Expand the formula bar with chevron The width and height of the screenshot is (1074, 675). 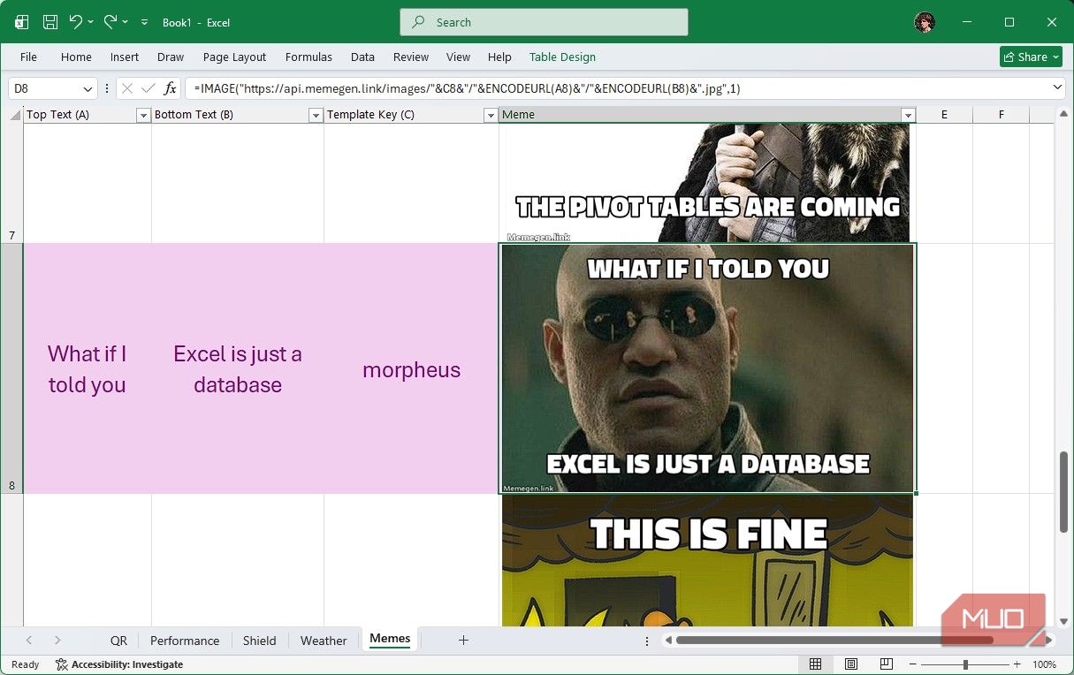coord(1057,87)
